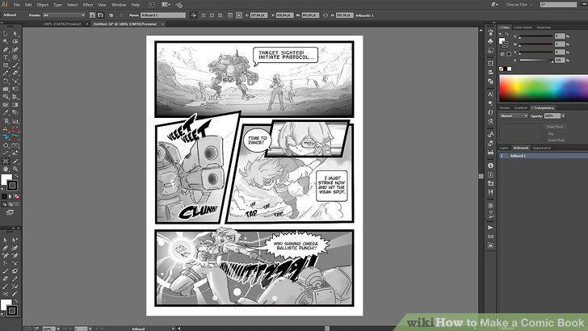This screenshot has width=588, height=331.
Task: Select the Type tool
Action: click(x=6, y=57)
